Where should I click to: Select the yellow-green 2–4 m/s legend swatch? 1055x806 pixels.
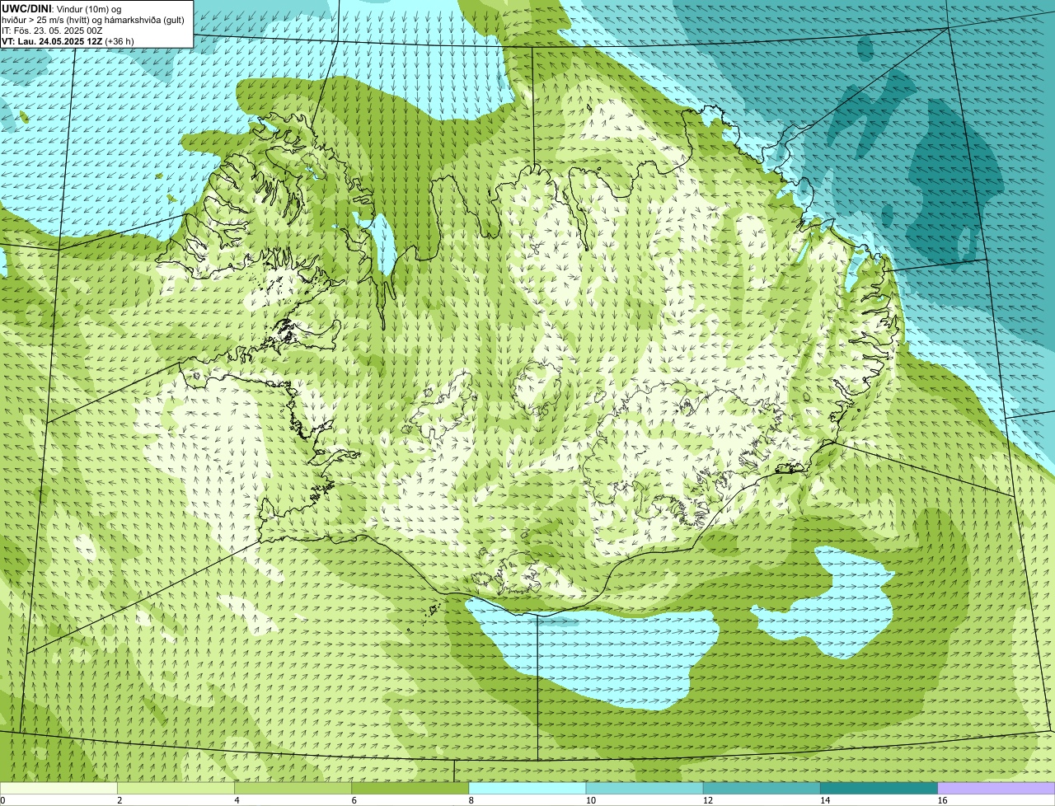pos(176,789)
